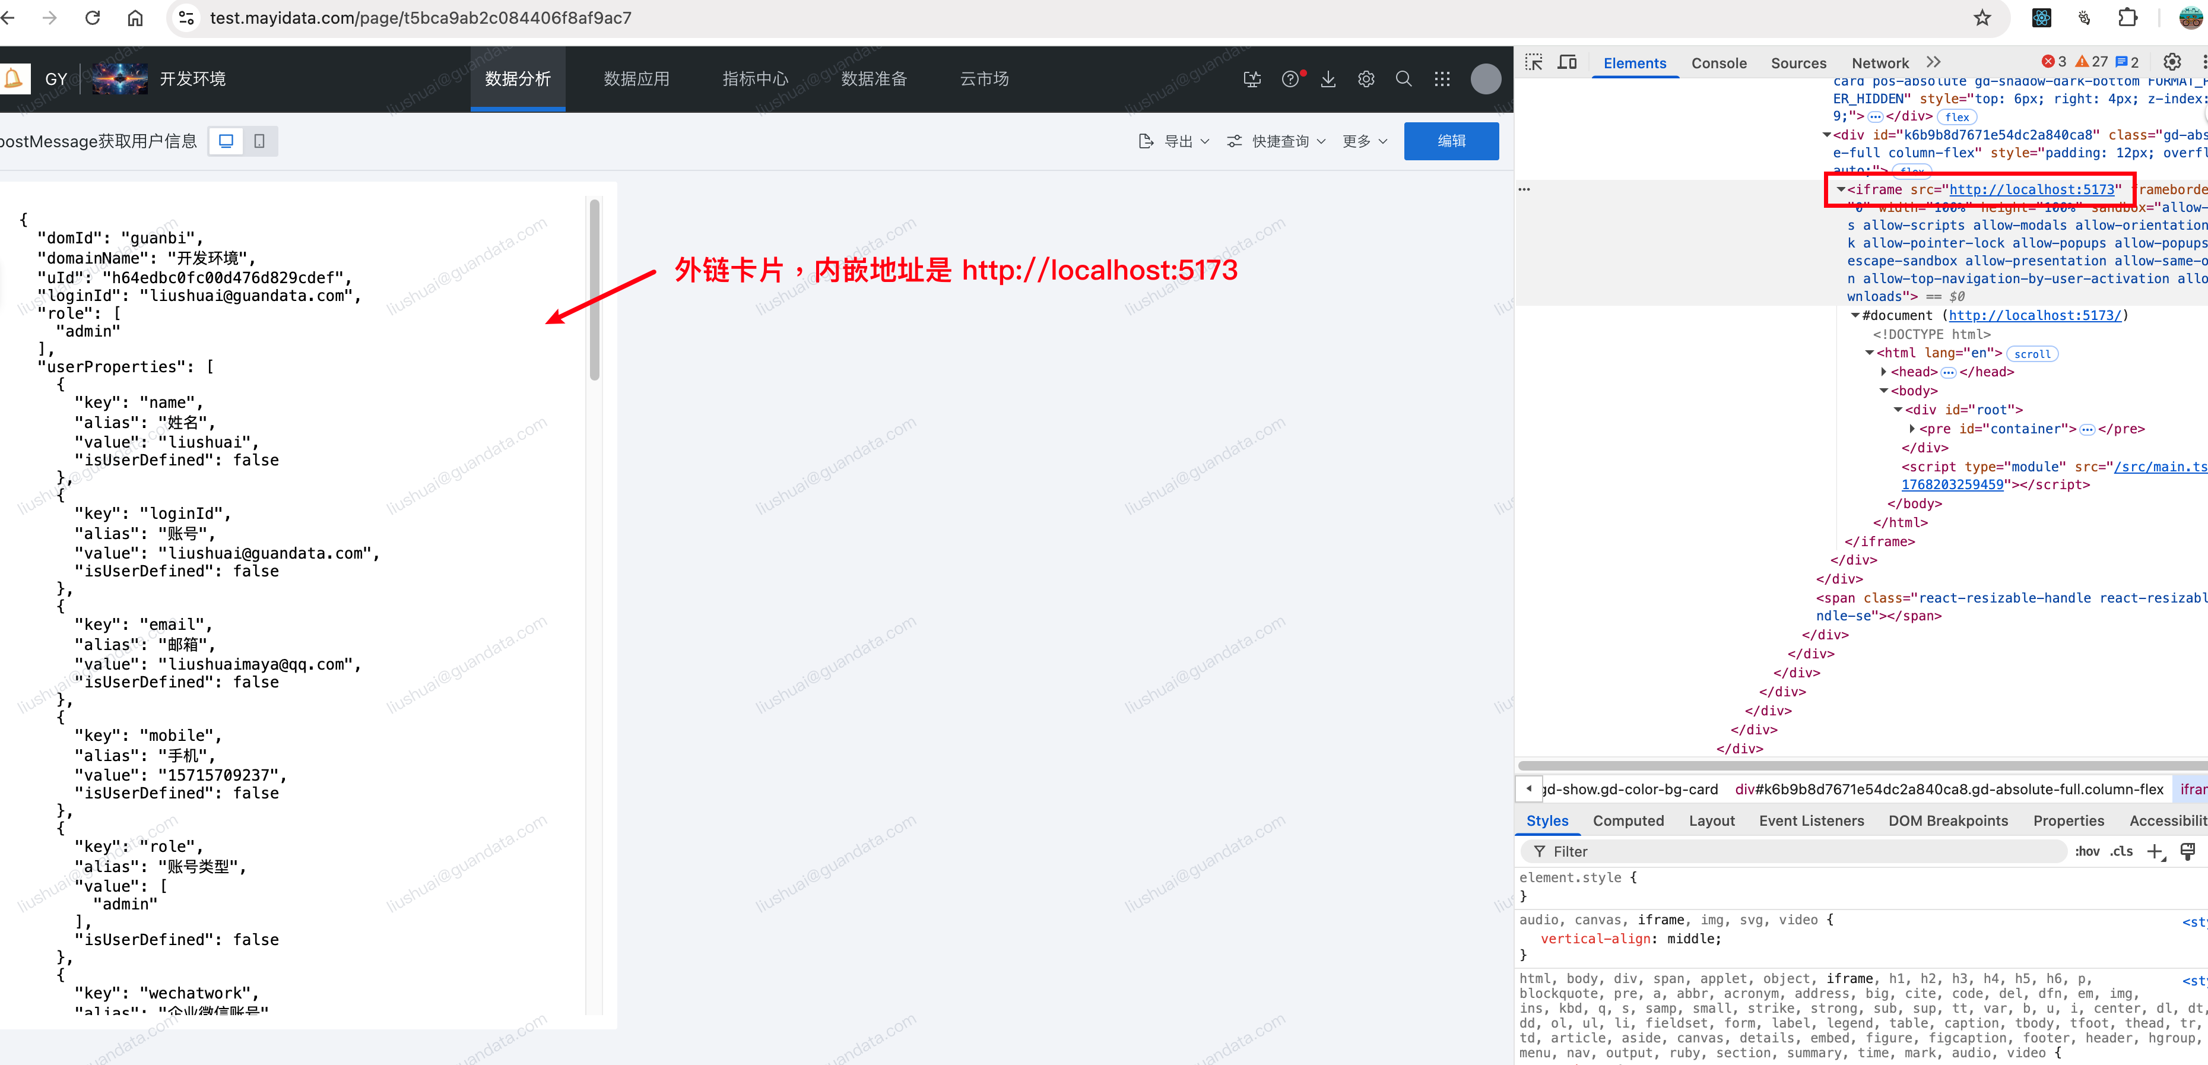
Task: Click the export icon beside 导出
Action: 1146,141
